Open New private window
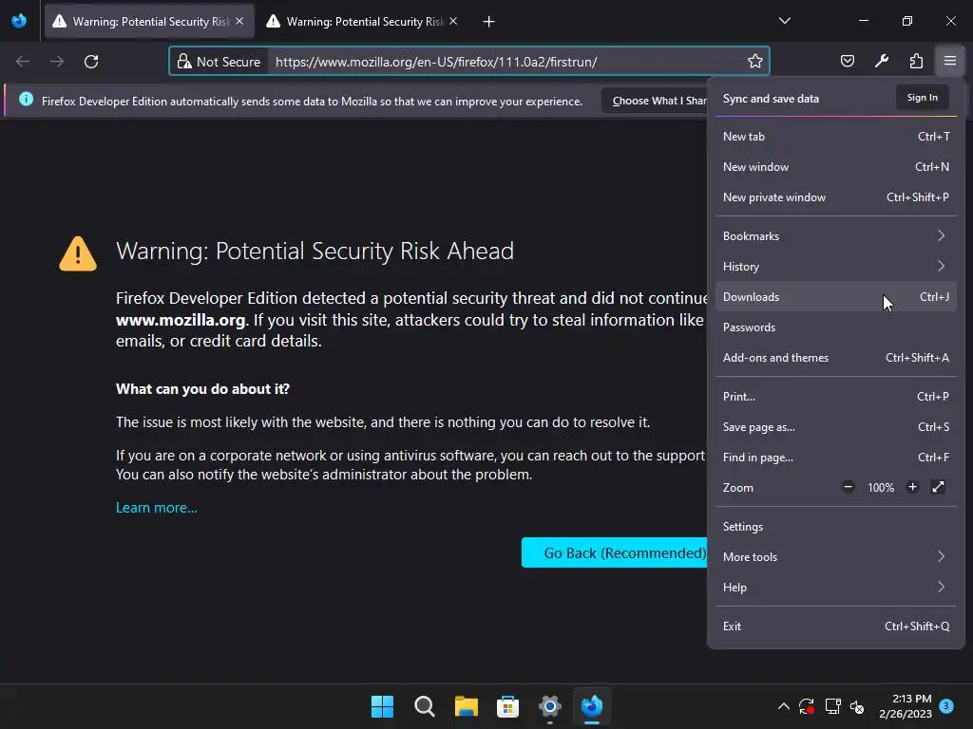 click(x=836, y=197)
